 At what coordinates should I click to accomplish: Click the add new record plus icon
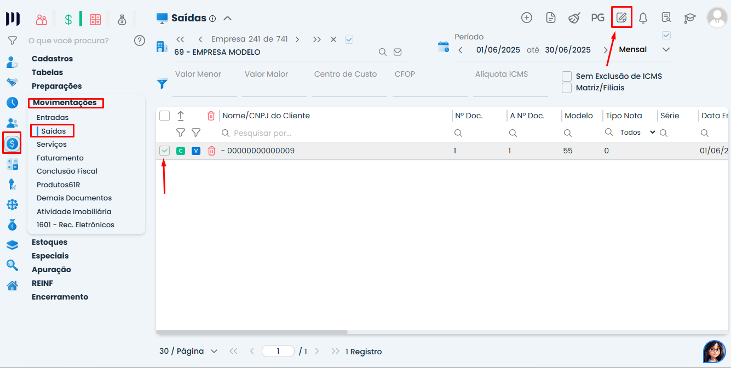pos(526,18)
